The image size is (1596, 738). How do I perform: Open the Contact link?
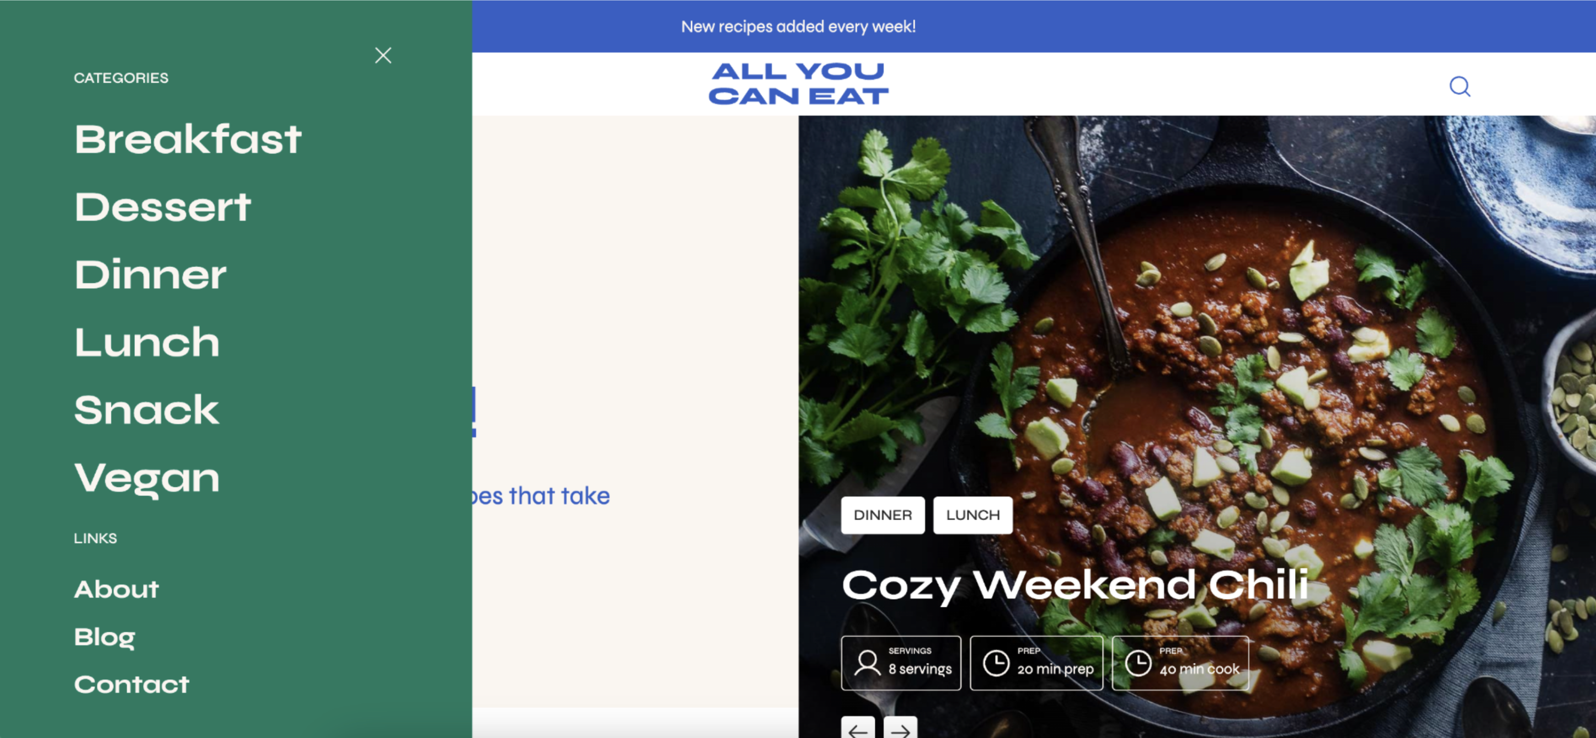point(132,685)
